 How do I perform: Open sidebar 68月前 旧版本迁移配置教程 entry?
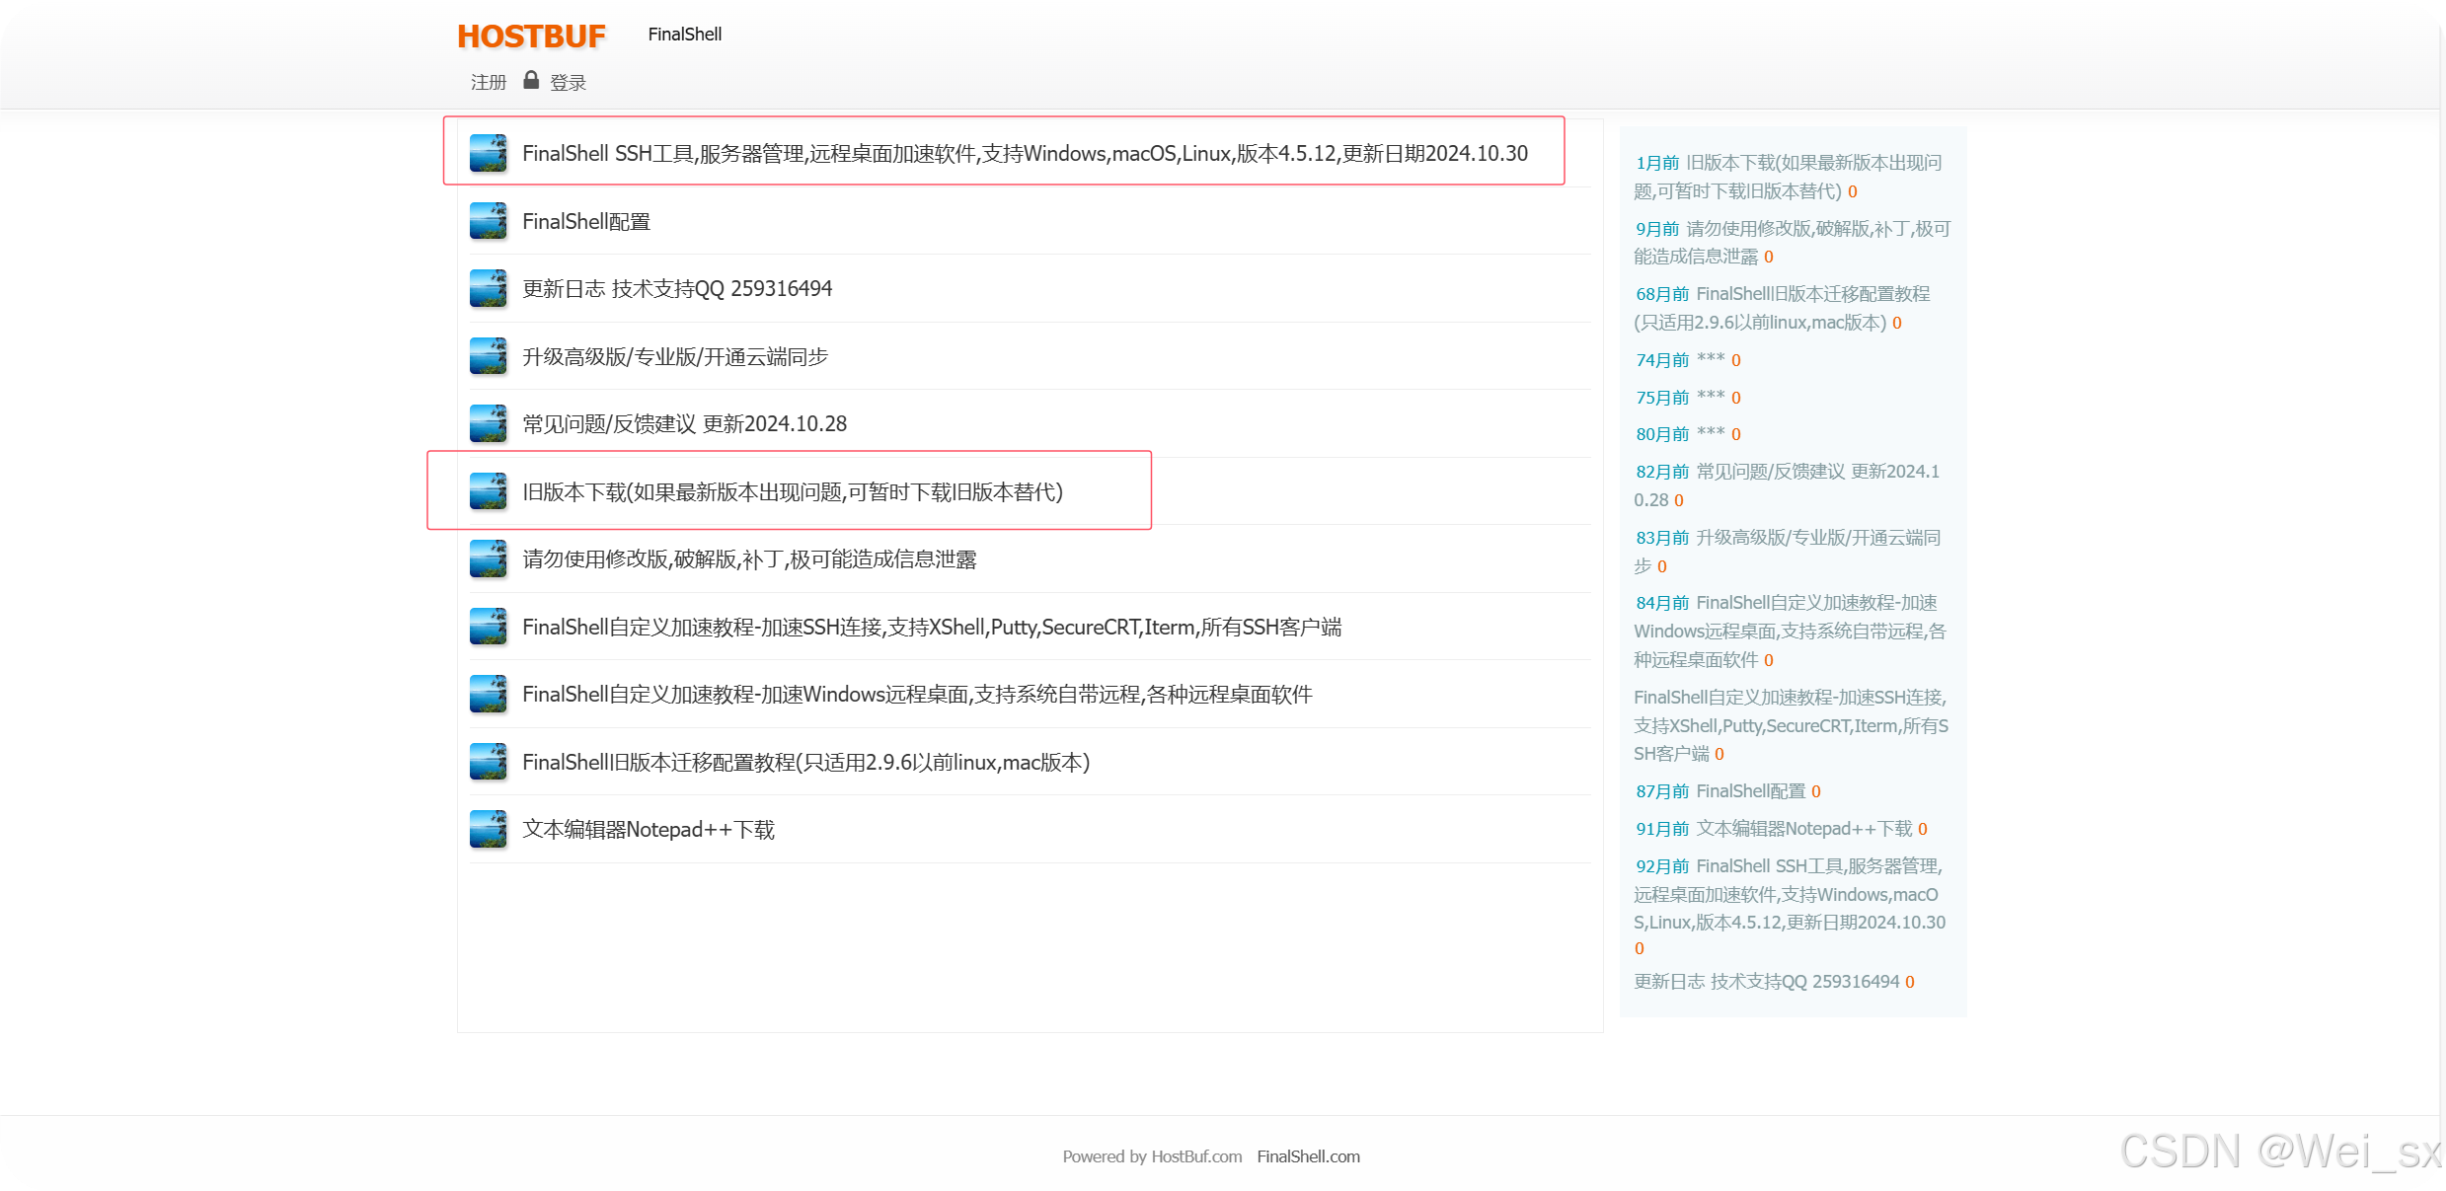point(1783,308)
